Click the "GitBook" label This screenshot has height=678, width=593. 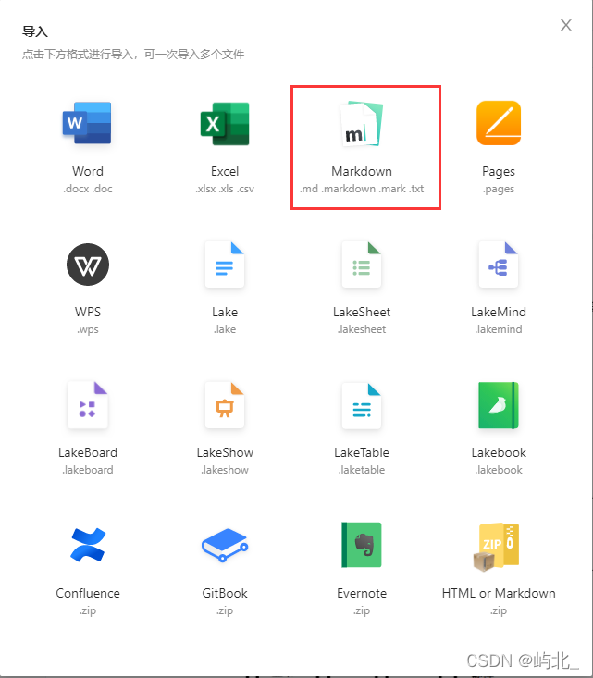click(225, 593)
